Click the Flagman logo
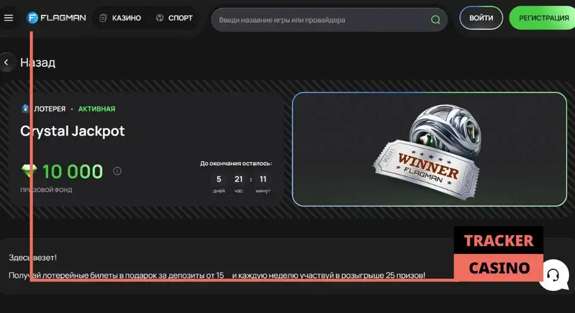The width and height of the screenshot is (575, 313). pos(56,18)
